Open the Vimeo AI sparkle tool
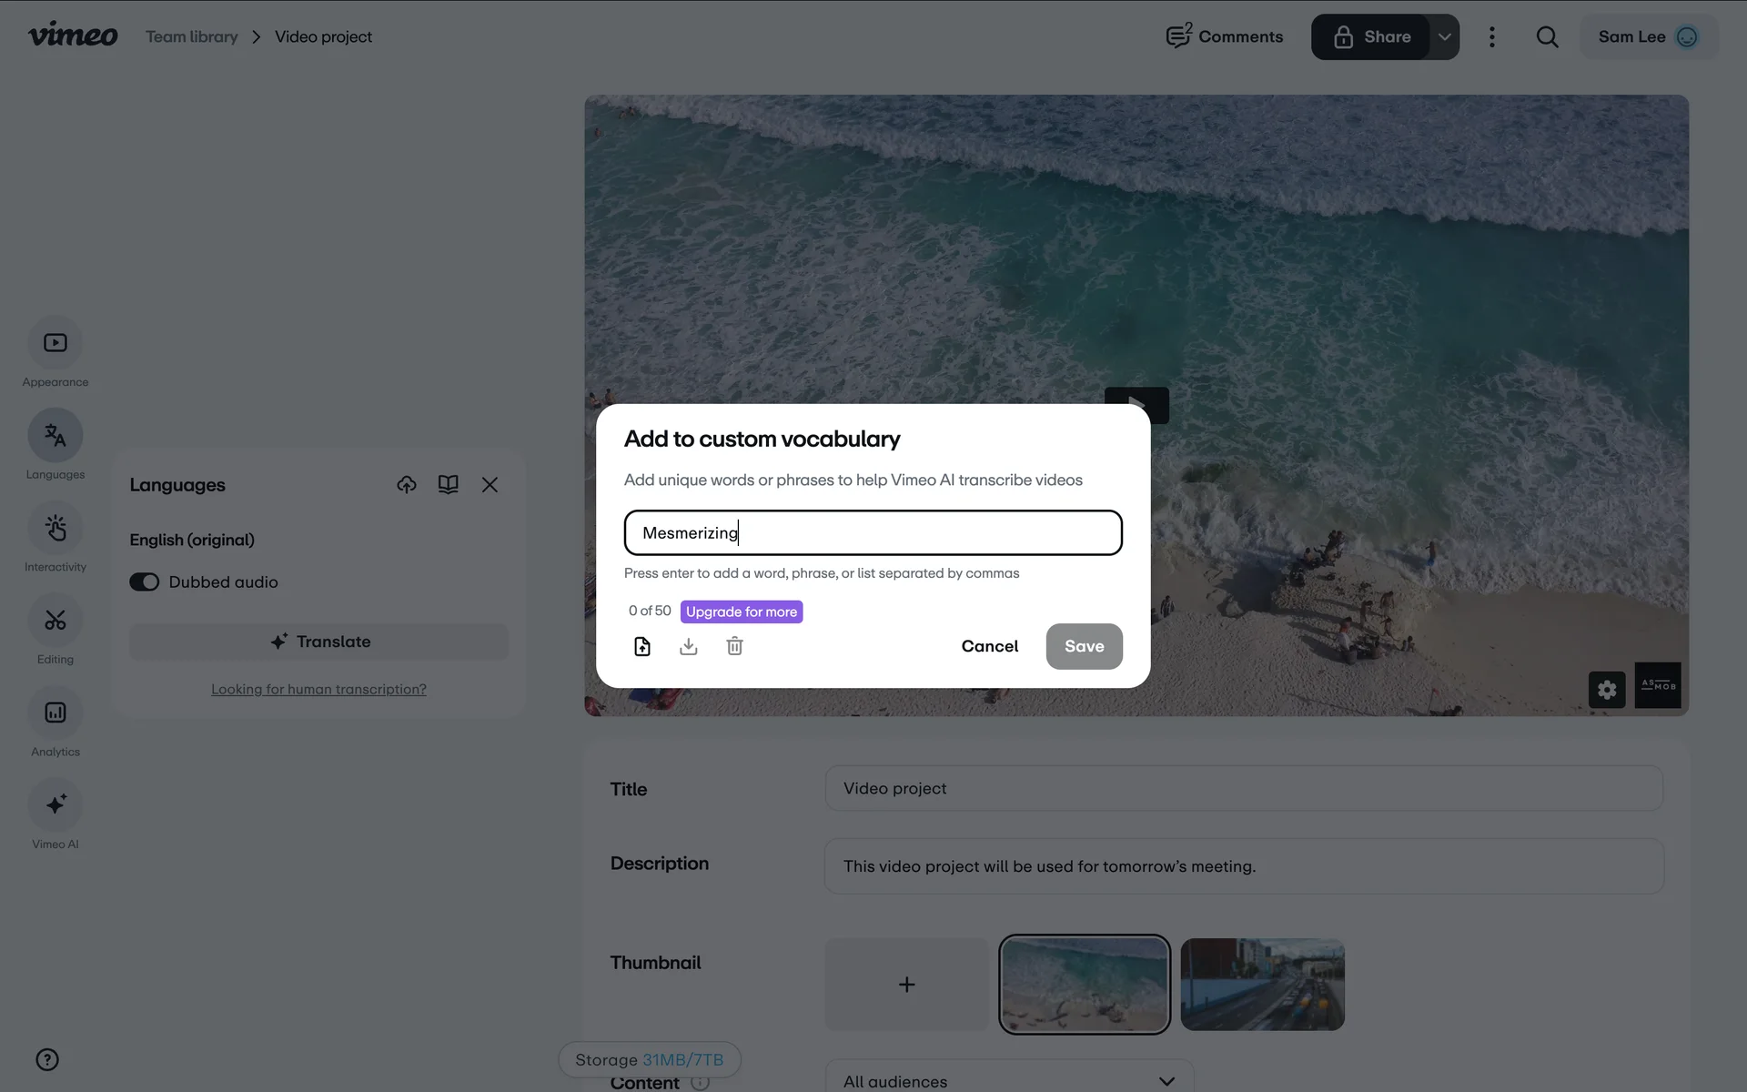Screen dimensions: 1747x1092 click(56, 805)
